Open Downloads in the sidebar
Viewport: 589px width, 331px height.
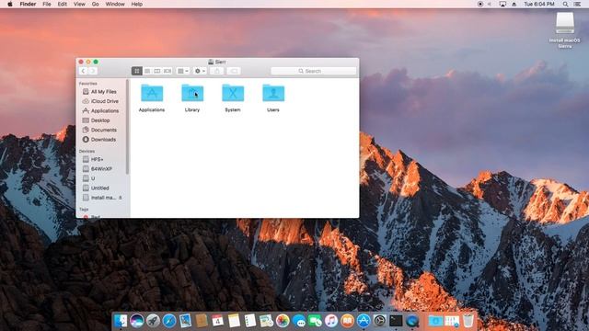point(102,140)
